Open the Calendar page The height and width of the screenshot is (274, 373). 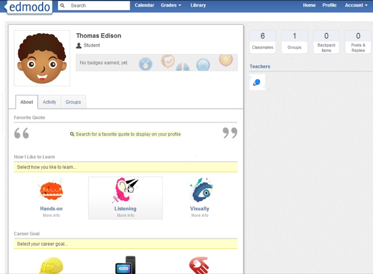pyautogui.click(x=145, y=5)
